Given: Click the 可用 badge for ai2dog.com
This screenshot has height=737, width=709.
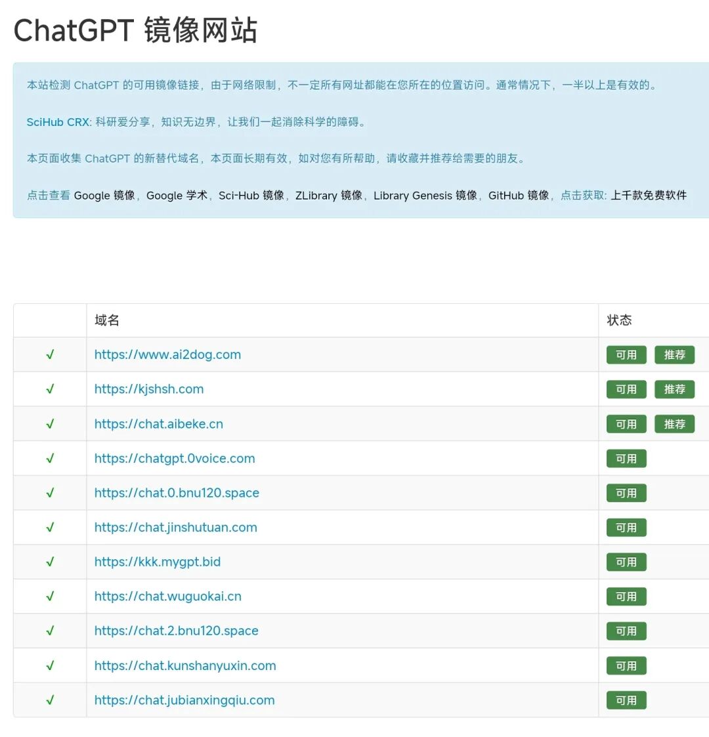Looking at the screenshot, I should coord(626,355).
